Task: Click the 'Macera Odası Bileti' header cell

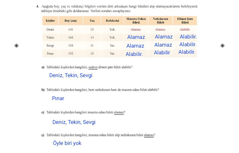Action: 136,21
